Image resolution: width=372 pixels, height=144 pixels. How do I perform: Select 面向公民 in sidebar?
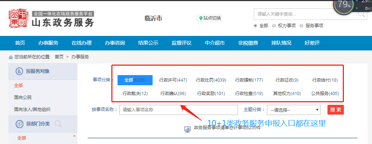(x=23, y=97)
